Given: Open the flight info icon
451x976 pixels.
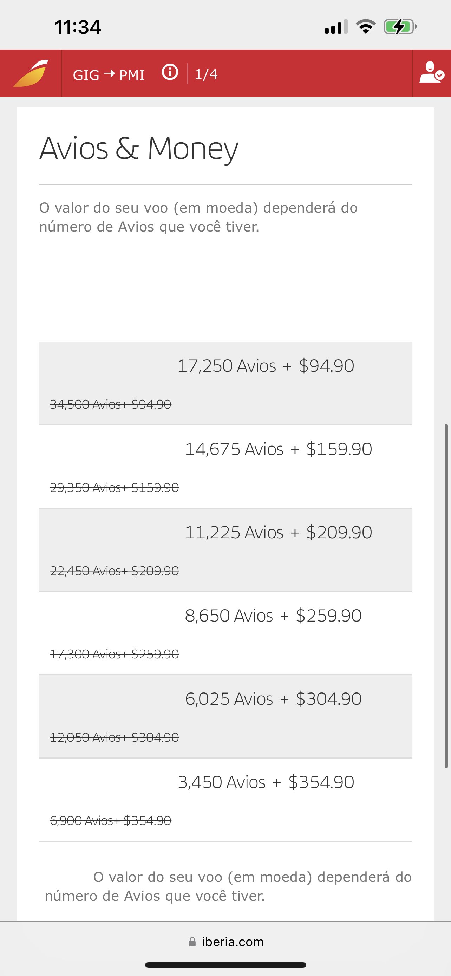Looking at the screenshot, I should [170, 72].
